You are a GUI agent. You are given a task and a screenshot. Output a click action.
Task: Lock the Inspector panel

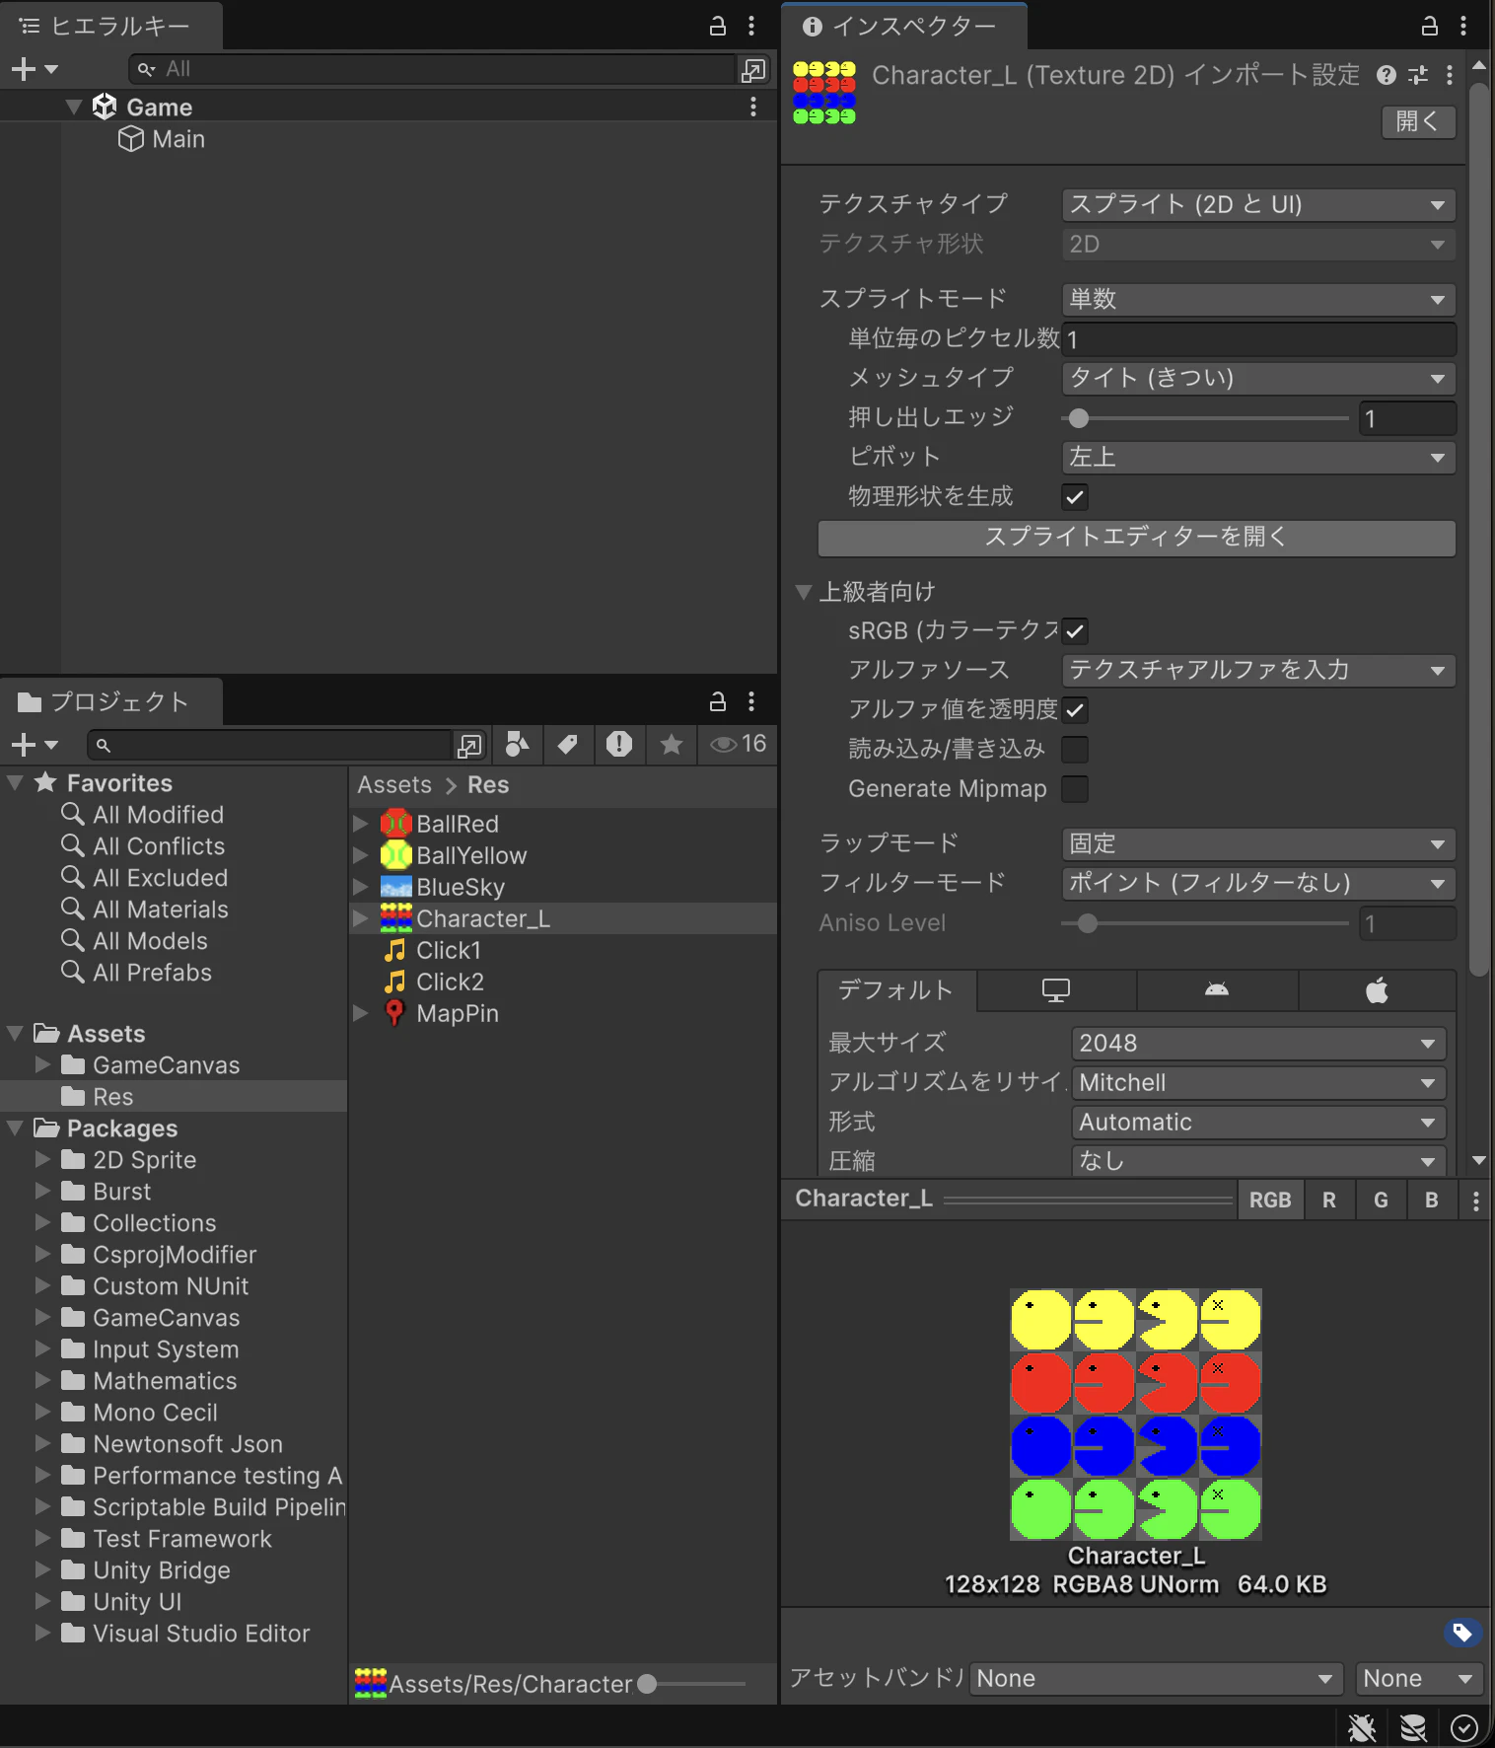1430,27
